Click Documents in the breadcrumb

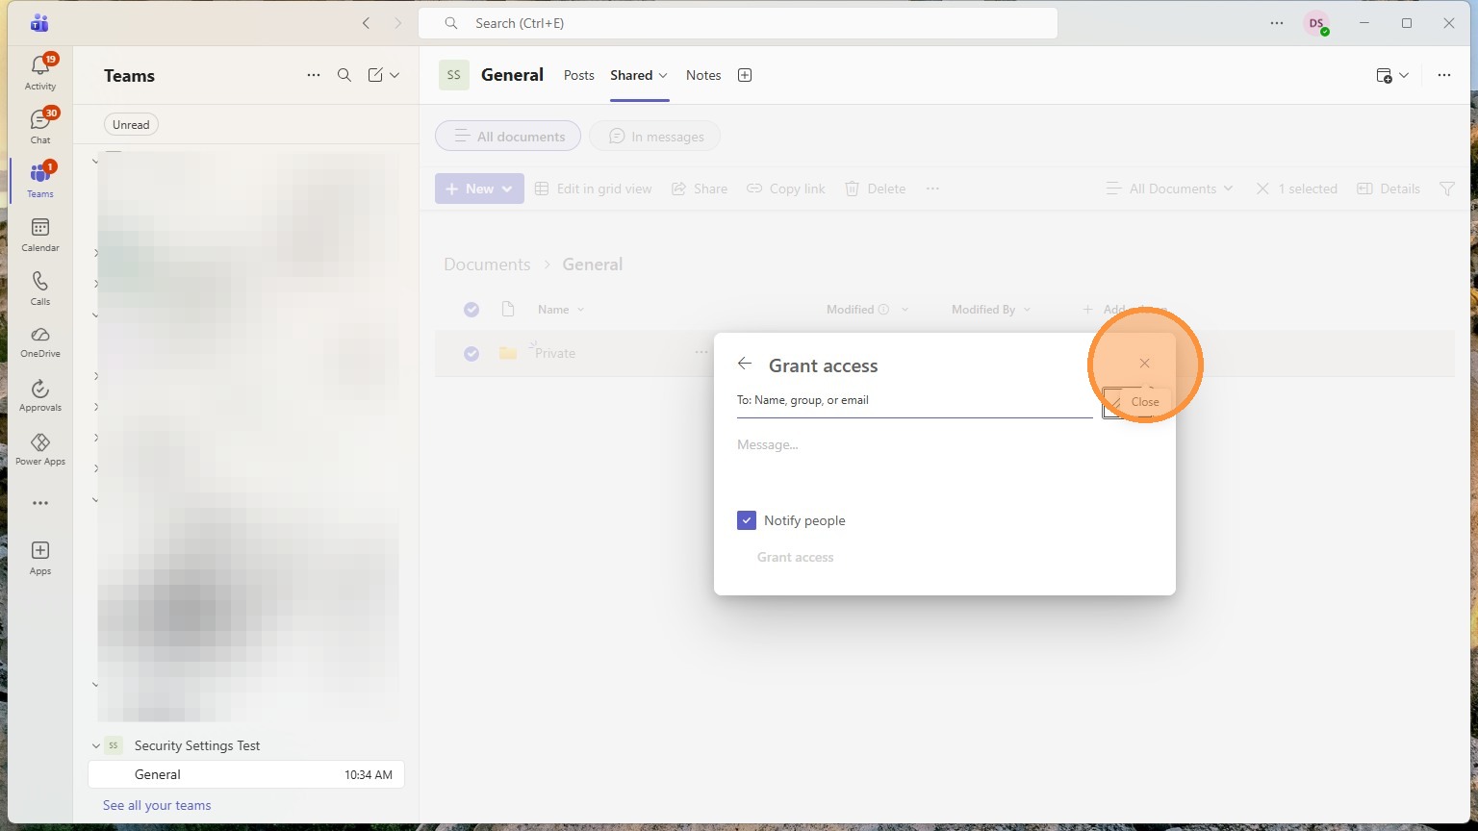point(487,264)
